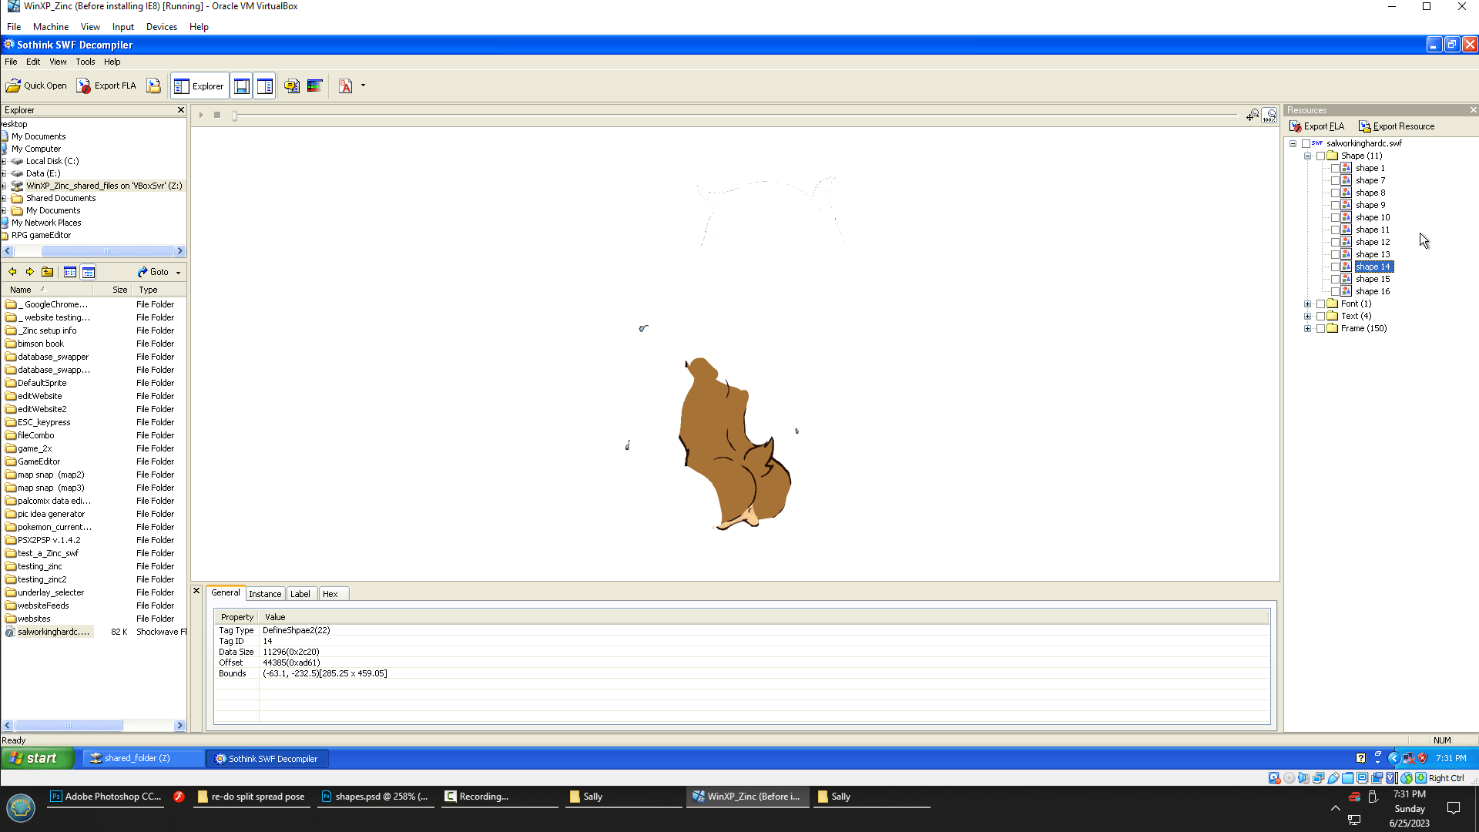Check the shape 14 checkbox

click(1335, 267)
